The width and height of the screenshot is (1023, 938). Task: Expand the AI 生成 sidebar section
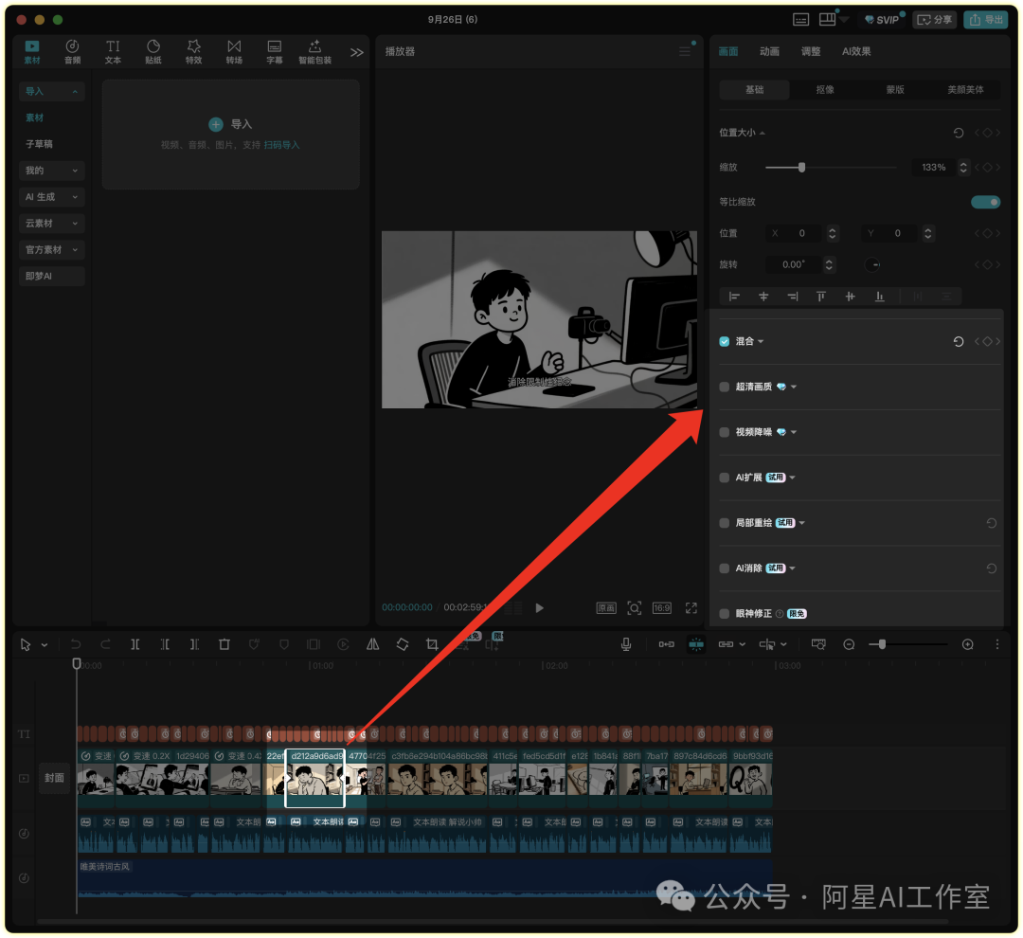(x=51, y=196)
